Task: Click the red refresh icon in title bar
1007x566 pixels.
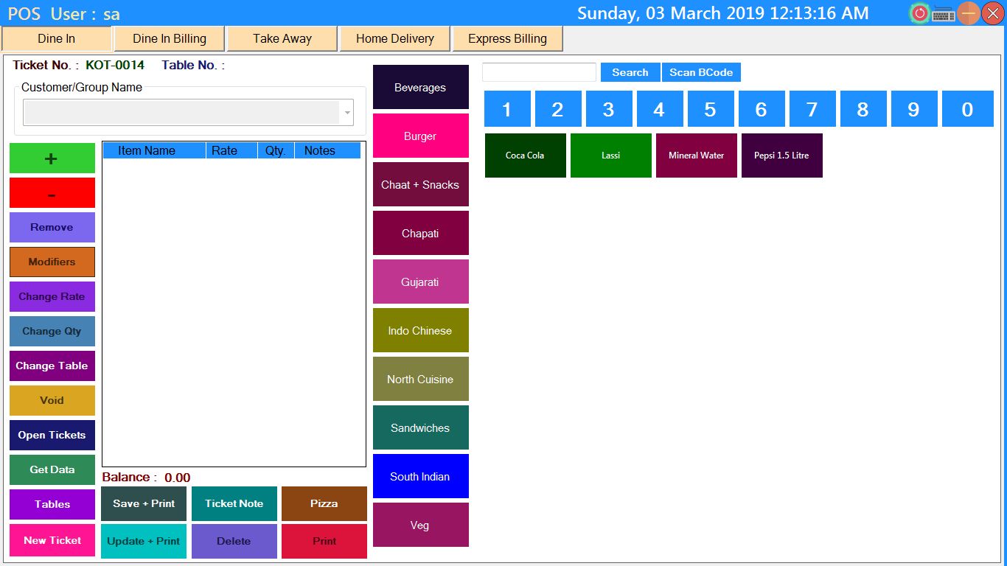Action: click(919, 13)
